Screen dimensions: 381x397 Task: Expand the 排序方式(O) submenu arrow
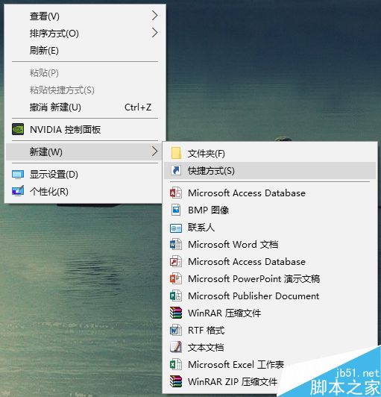tap(155, 33)
